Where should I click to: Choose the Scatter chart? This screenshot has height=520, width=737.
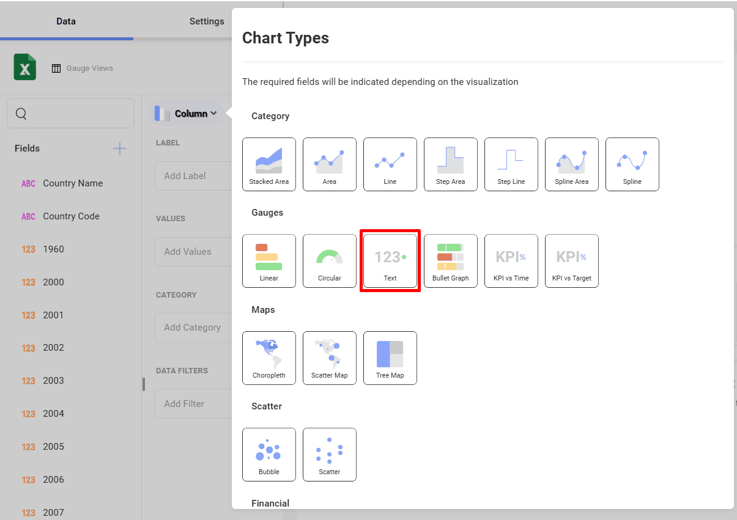tap(330, 455)
